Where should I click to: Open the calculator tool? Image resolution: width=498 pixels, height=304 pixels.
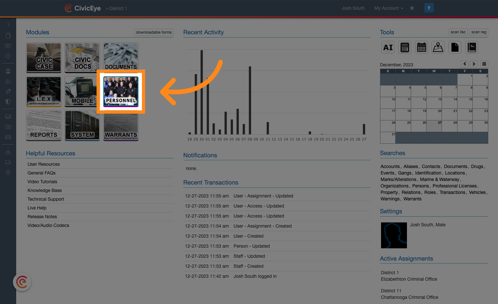tap(405, 48)
